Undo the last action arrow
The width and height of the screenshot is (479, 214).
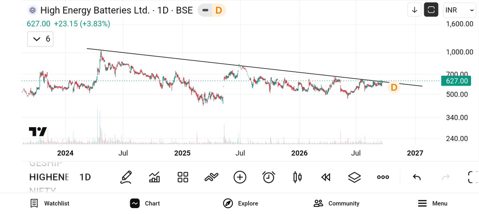coord(417,177)
